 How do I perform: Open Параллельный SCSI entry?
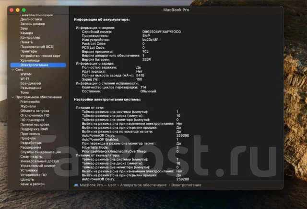(37, 47)
